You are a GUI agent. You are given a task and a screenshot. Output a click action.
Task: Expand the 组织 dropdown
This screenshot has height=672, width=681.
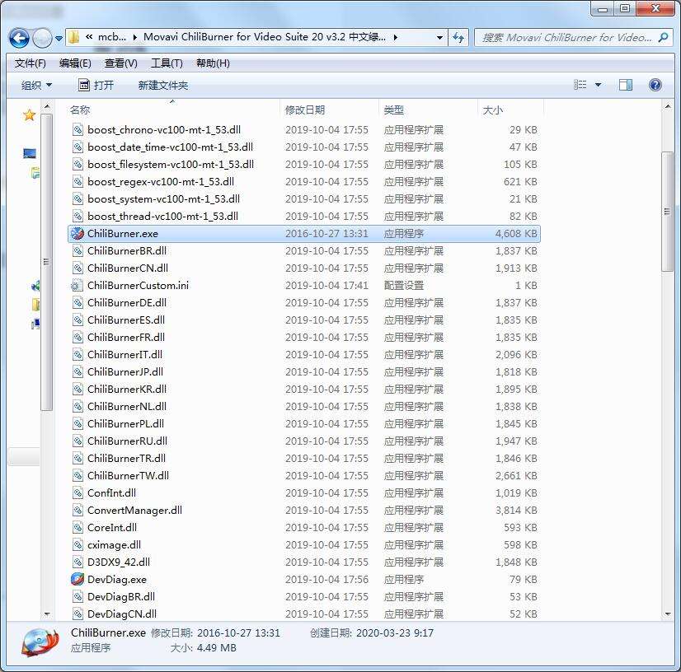[36, 85]
